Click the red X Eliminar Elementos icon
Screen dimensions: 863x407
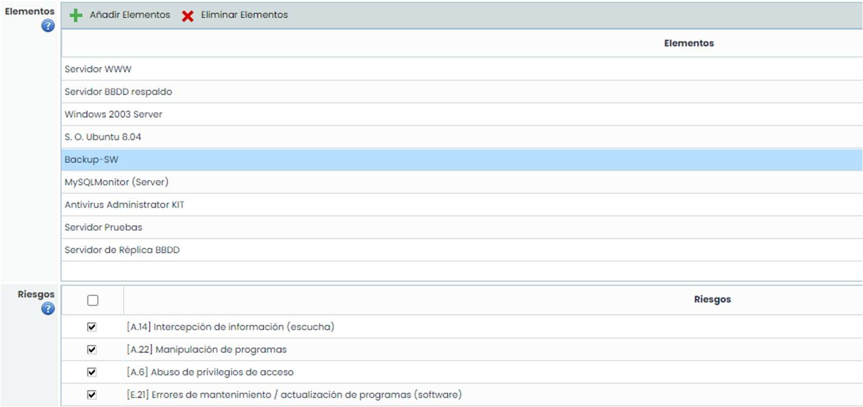188,16
